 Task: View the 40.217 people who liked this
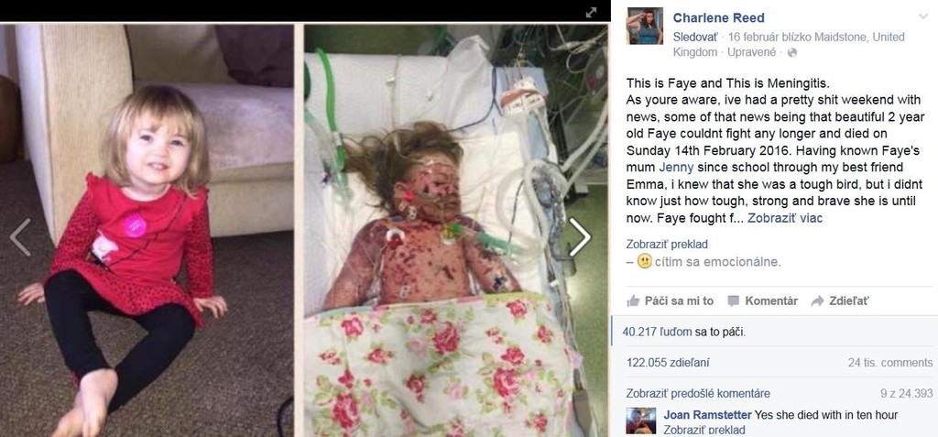click(658, 332)
